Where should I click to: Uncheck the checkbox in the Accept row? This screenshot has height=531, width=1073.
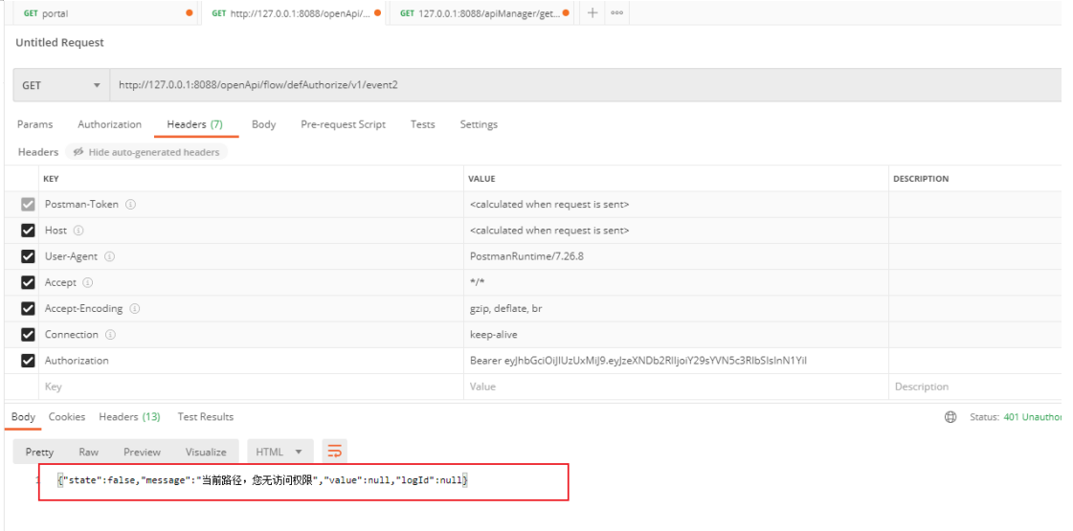(28, 282)
